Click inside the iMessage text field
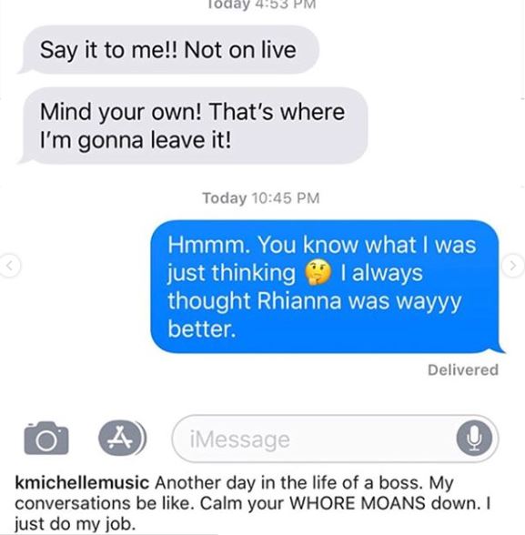The height and width of the screenshot is (535, 525). (x=335, y=439)
